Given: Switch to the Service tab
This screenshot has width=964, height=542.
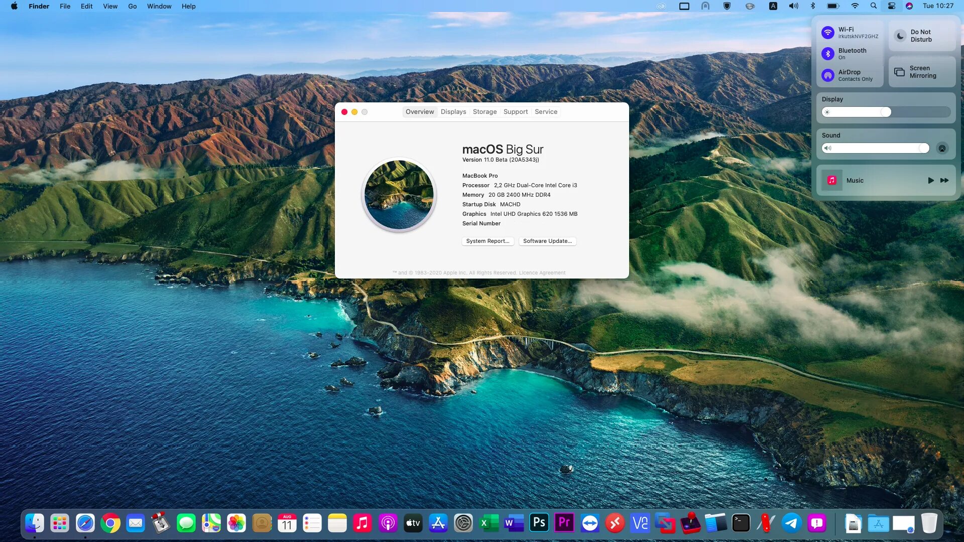Looking at the screenshot, I should 546,111.
